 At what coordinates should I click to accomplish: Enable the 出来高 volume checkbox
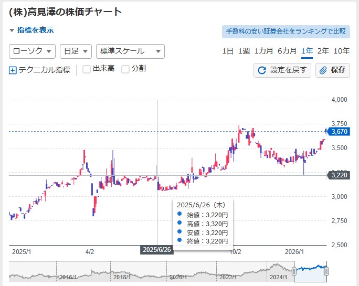pyautogui.click(x=87, y=69)
